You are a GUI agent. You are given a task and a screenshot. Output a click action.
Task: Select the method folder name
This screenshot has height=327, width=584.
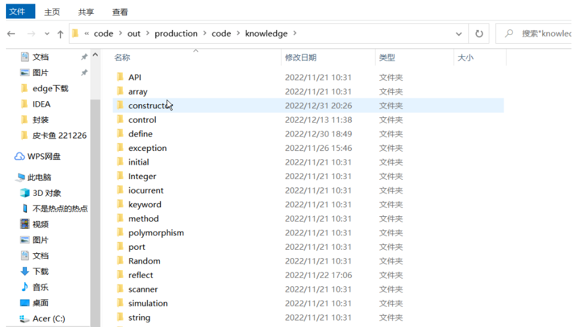pos(143,219)
